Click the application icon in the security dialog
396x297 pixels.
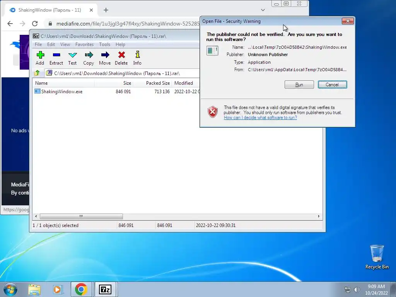[x=212, y=51]
